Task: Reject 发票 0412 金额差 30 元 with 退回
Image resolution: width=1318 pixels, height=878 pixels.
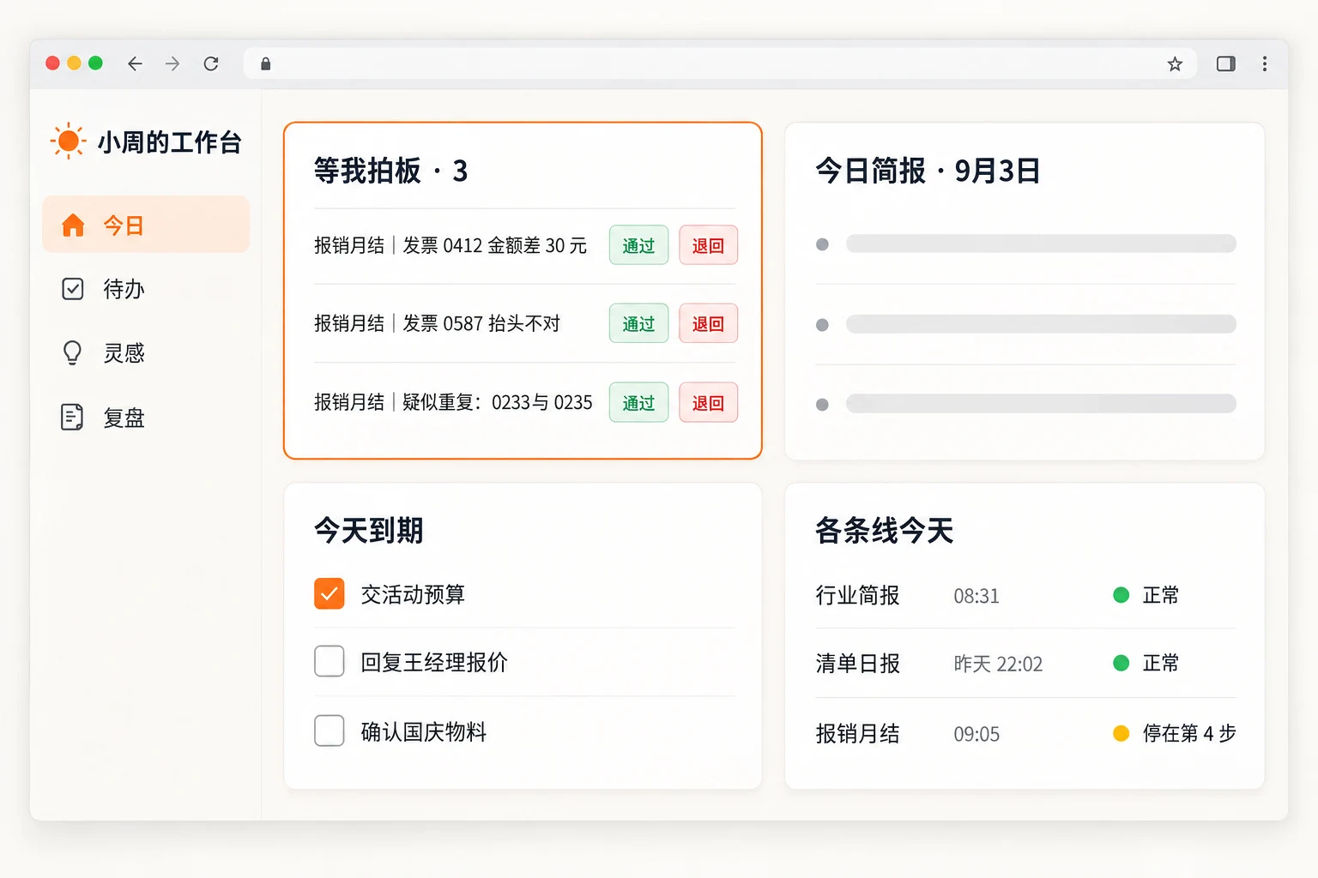Action: [708, 245]
